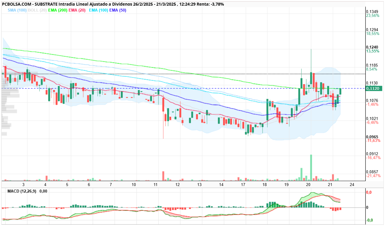Click the tallest green volume bar on day 20
Image resolution: width=385 pixels, height=226 pixels.
pyautogui.click(x=311, y=167)
